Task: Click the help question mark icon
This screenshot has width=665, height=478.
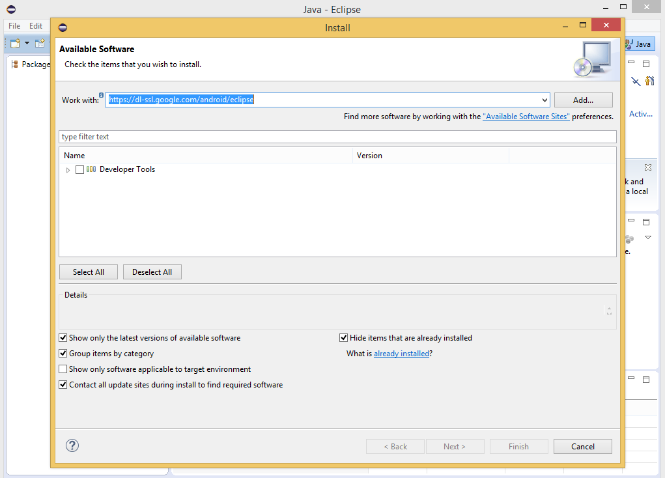Action: coord(72,445)
